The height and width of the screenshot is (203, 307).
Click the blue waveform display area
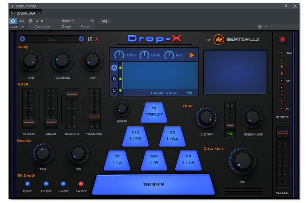click(x=160, y=76)
